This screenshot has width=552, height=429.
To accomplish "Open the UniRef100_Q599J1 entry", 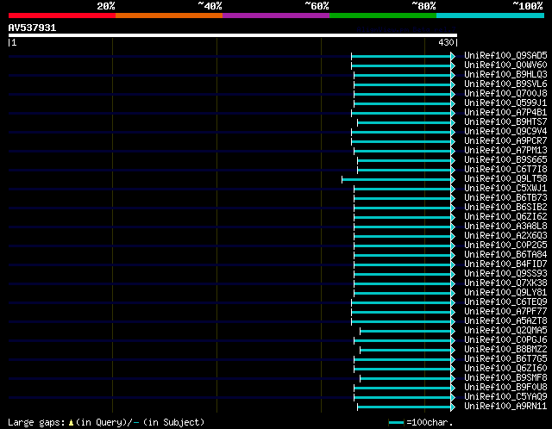I will tap(505, 103).
